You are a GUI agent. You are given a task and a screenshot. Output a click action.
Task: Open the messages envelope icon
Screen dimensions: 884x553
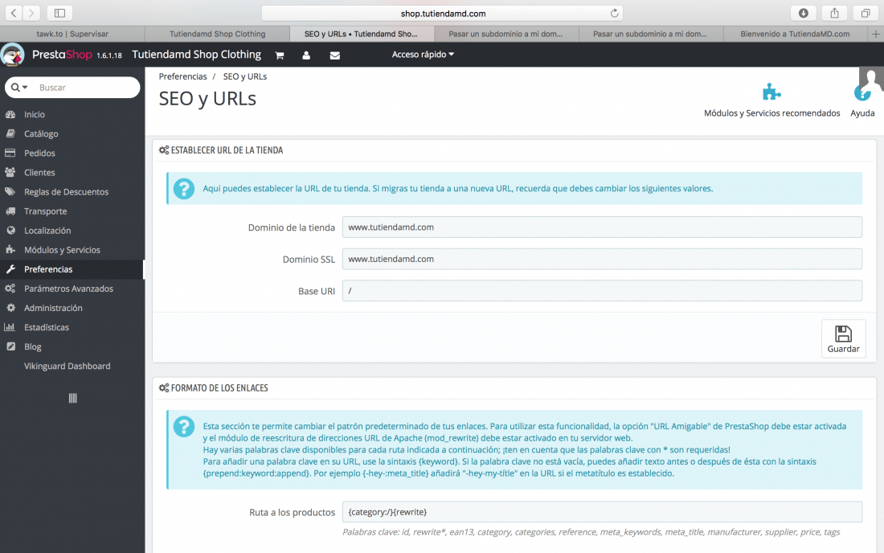point(334,55)
